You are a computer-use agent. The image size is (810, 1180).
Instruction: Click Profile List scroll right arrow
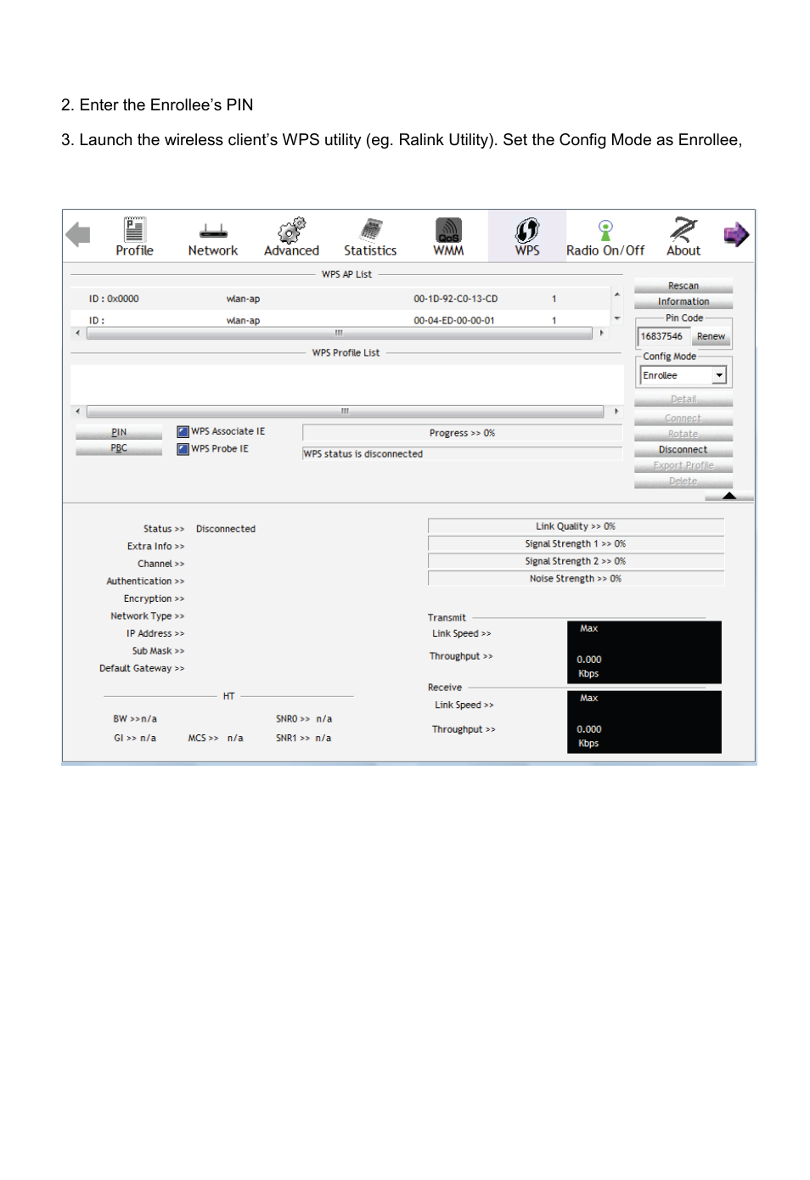tap(616, 411)
